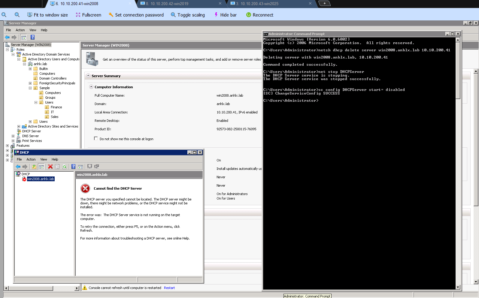
Task: Expand ForeignSecurityPrincipals folder
Action: [x=30, y=83]
